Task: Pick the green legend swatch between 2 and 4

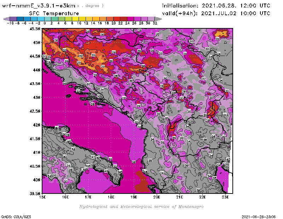Action: 55,19
